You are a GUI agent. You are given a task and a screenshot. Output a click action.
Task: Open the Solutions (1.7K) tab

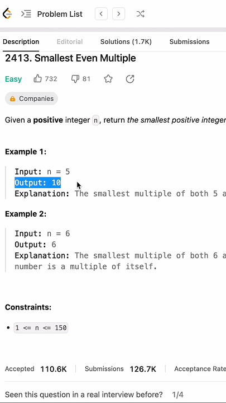pos(126,41)
